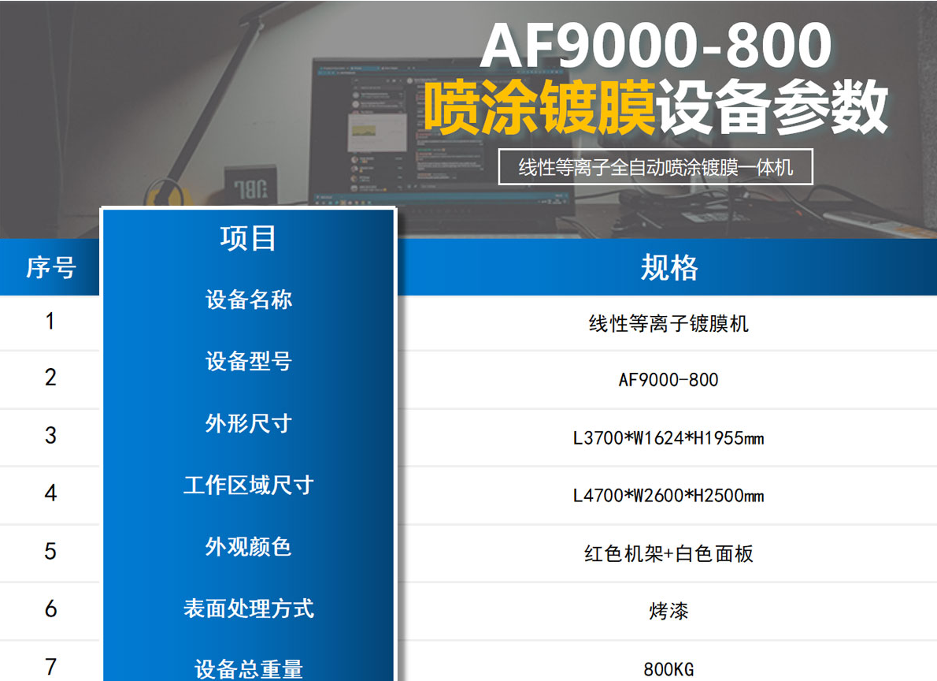
Task: Select the 序号 column header
Action: [x=50, y=268]
